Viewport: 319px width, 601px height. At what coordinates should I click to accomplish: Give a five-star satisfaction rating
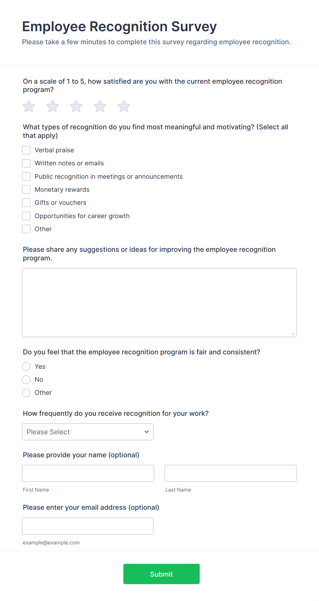coord(124,106)
